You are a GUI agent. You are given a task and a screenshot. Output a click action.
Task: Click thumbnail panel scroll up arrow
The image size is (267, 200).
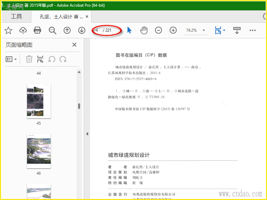79,72
